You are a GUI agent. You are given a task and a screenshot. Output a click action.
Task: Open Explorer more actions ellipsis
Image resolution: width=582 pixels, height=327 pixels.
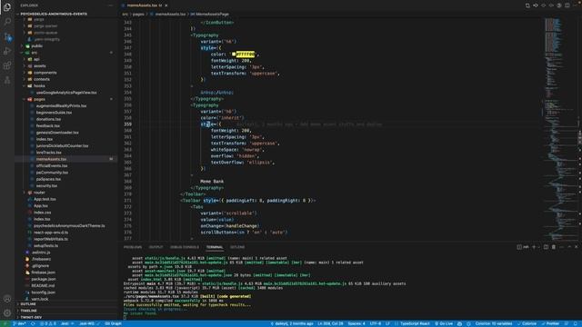111,5
